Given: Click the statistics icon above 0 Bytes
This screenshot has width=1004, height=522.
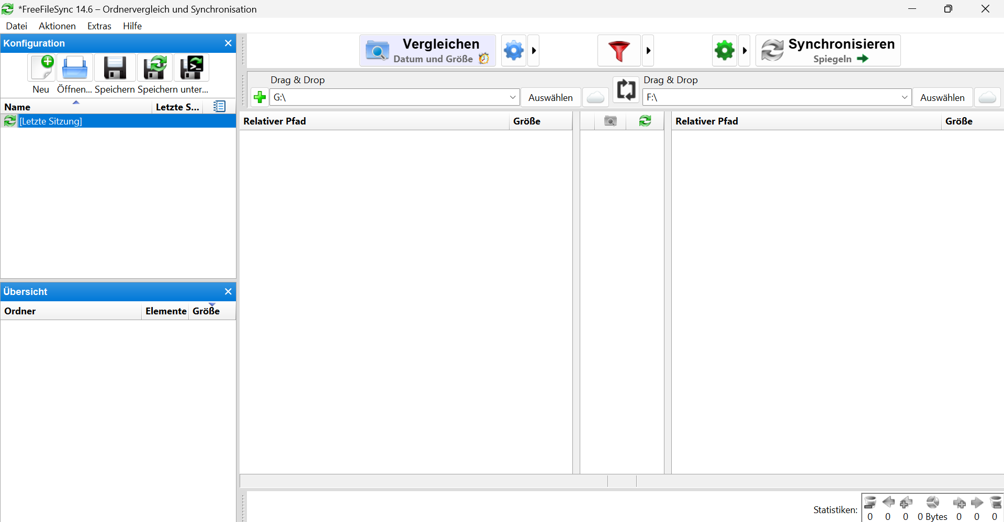Looking at the screenshot, I should click(x=932, y=503).
